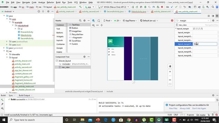Open fragment_gallery.xml in project tree
Image resolution: width=219 pixels, height=123 pixels.
(24, 77)
